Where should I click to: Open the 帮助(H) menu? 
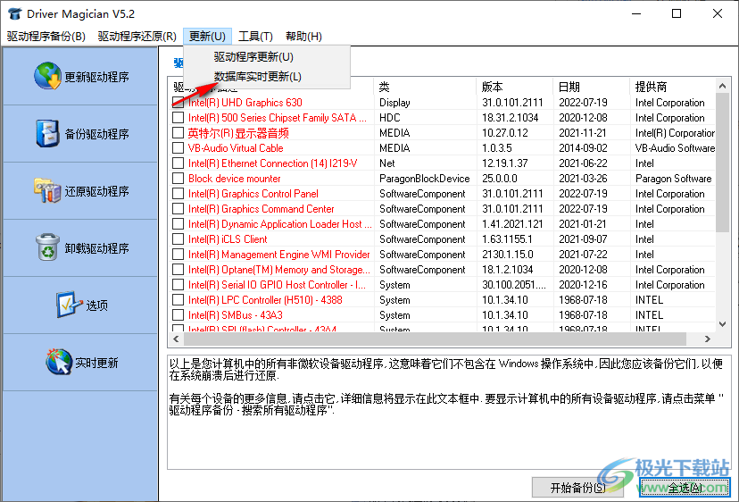click(304, 37)
